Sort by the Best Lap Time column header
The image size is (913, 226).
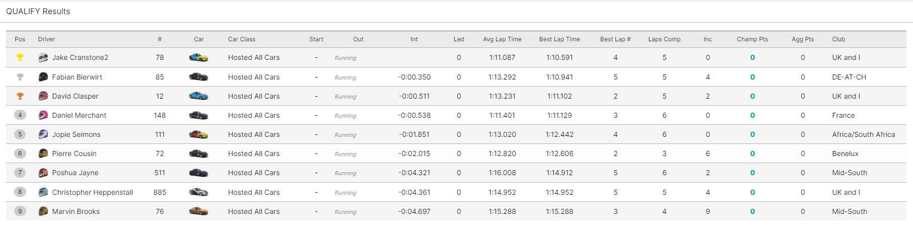pyautogui.click(x=559, y=39)
